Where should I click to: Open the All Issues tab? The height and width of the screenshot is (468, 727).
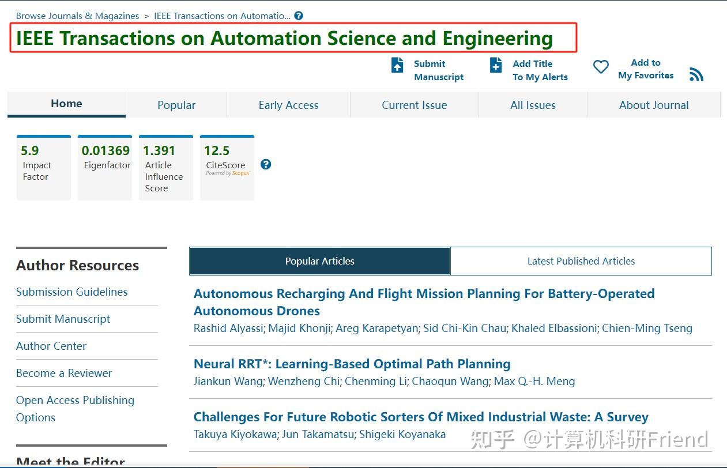(x=533, y=105)
